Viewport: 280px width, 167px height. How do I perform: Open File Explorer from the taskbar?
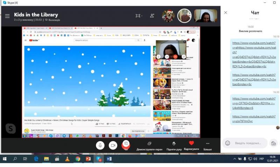(x=47, y=159)
